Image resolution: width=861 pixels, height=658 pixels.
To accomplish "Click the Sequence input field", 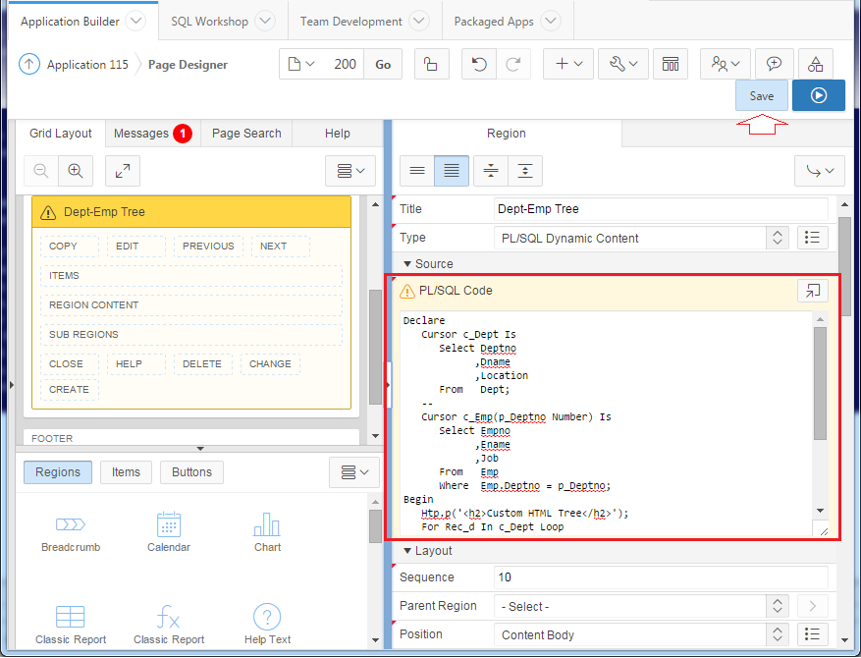I will [x=661, y=577].
